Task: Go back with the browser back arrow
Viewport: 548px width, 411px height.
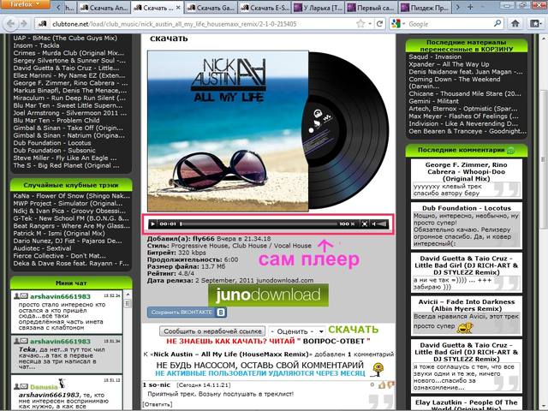Action: coord(10,24)
